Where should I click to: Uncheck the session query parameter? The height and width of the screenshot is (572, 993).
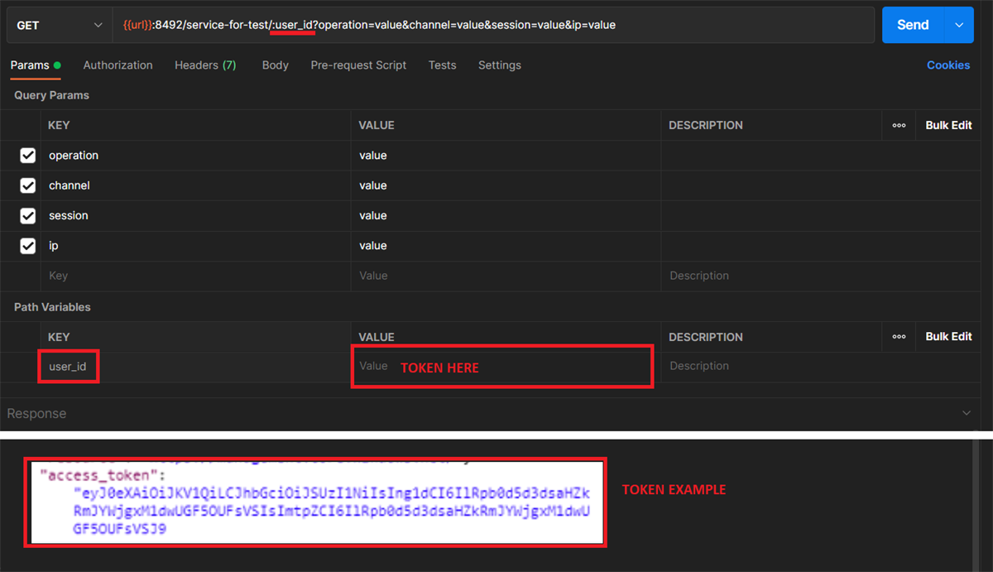tap(27, 215)
